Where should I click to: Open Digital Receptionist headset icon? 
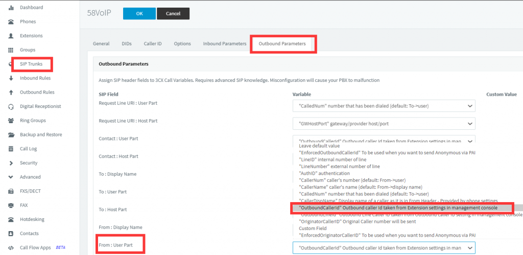pyautogui.click(x=11, y=106)
